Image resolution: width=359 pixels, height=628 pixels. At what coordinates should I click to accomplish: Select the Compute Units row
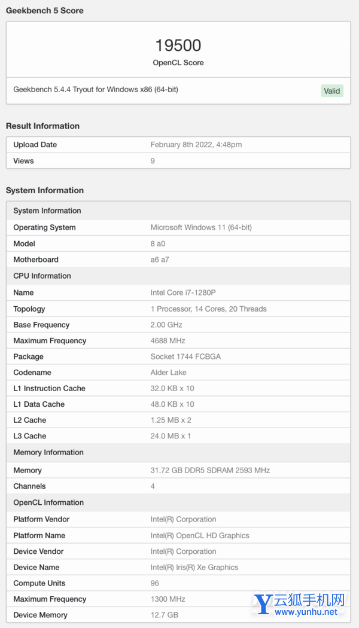pyautogui.click(x=178, y=583)
